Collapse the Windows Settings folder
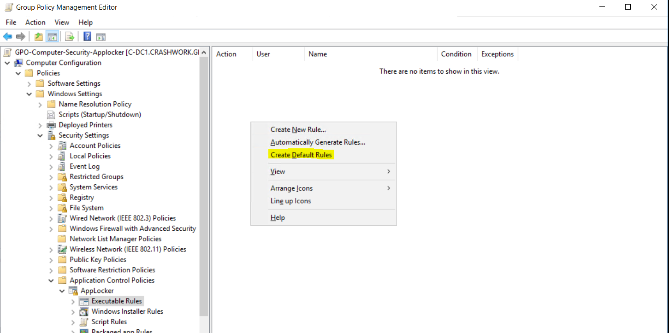The image size is (669, 333). click(30, 94)
